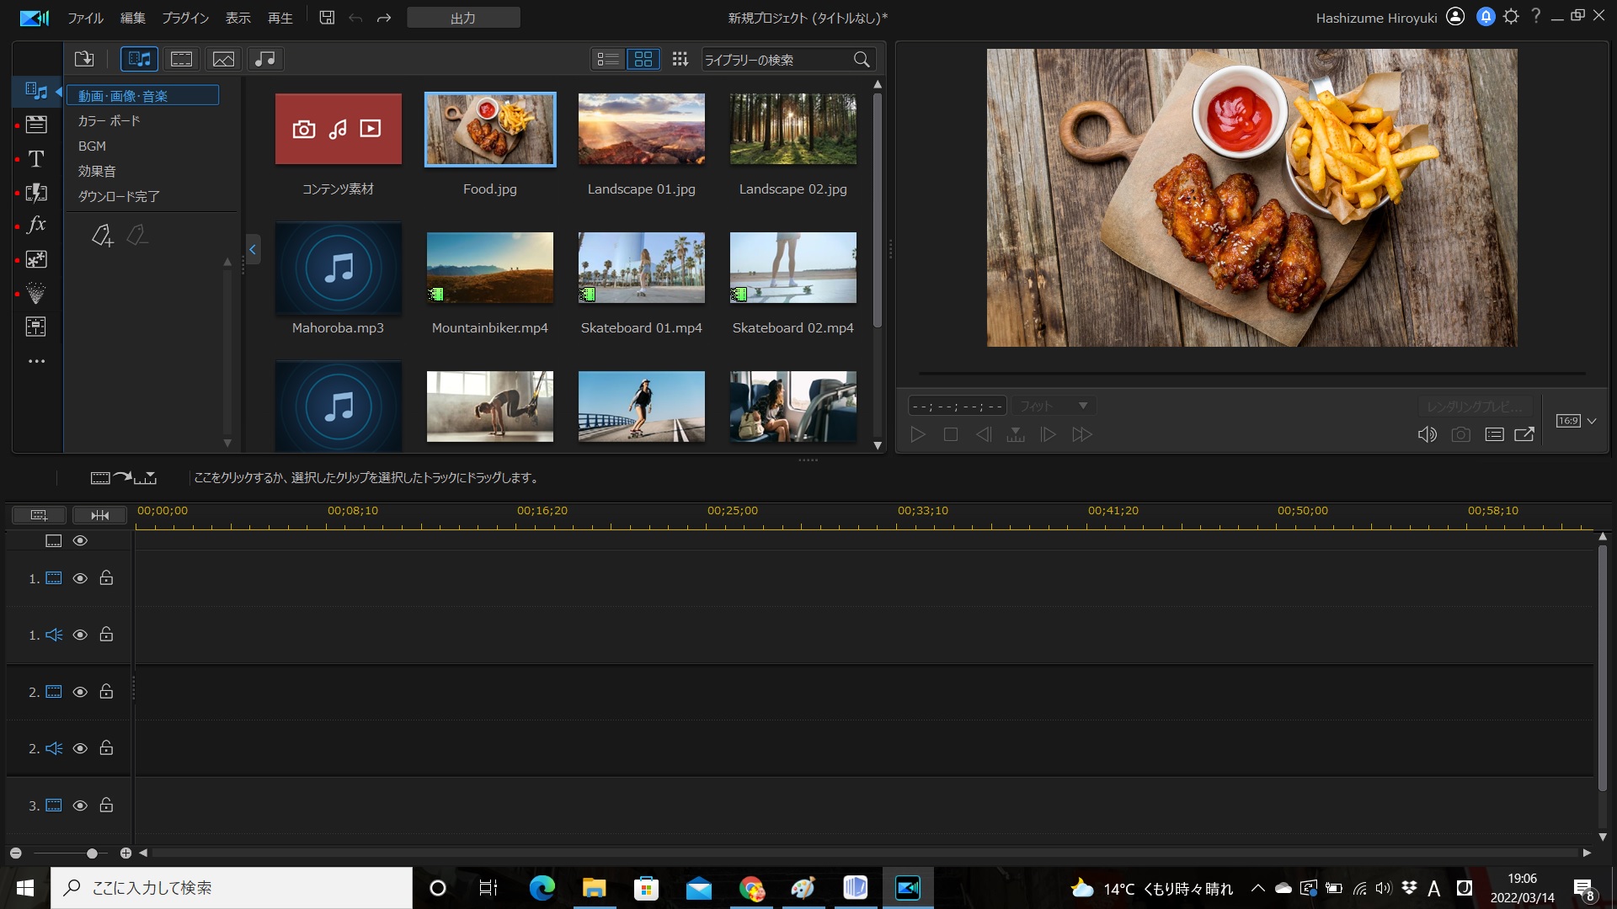This screenshot has width=1617, height=909.
Task: Open the Media Room sidebar icon
Action: click(x=36, y=91)
